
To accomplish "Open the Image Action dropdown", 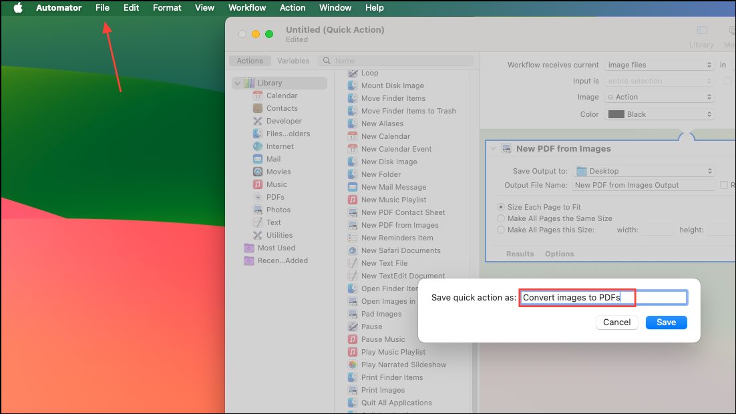I will click(659, 97).
